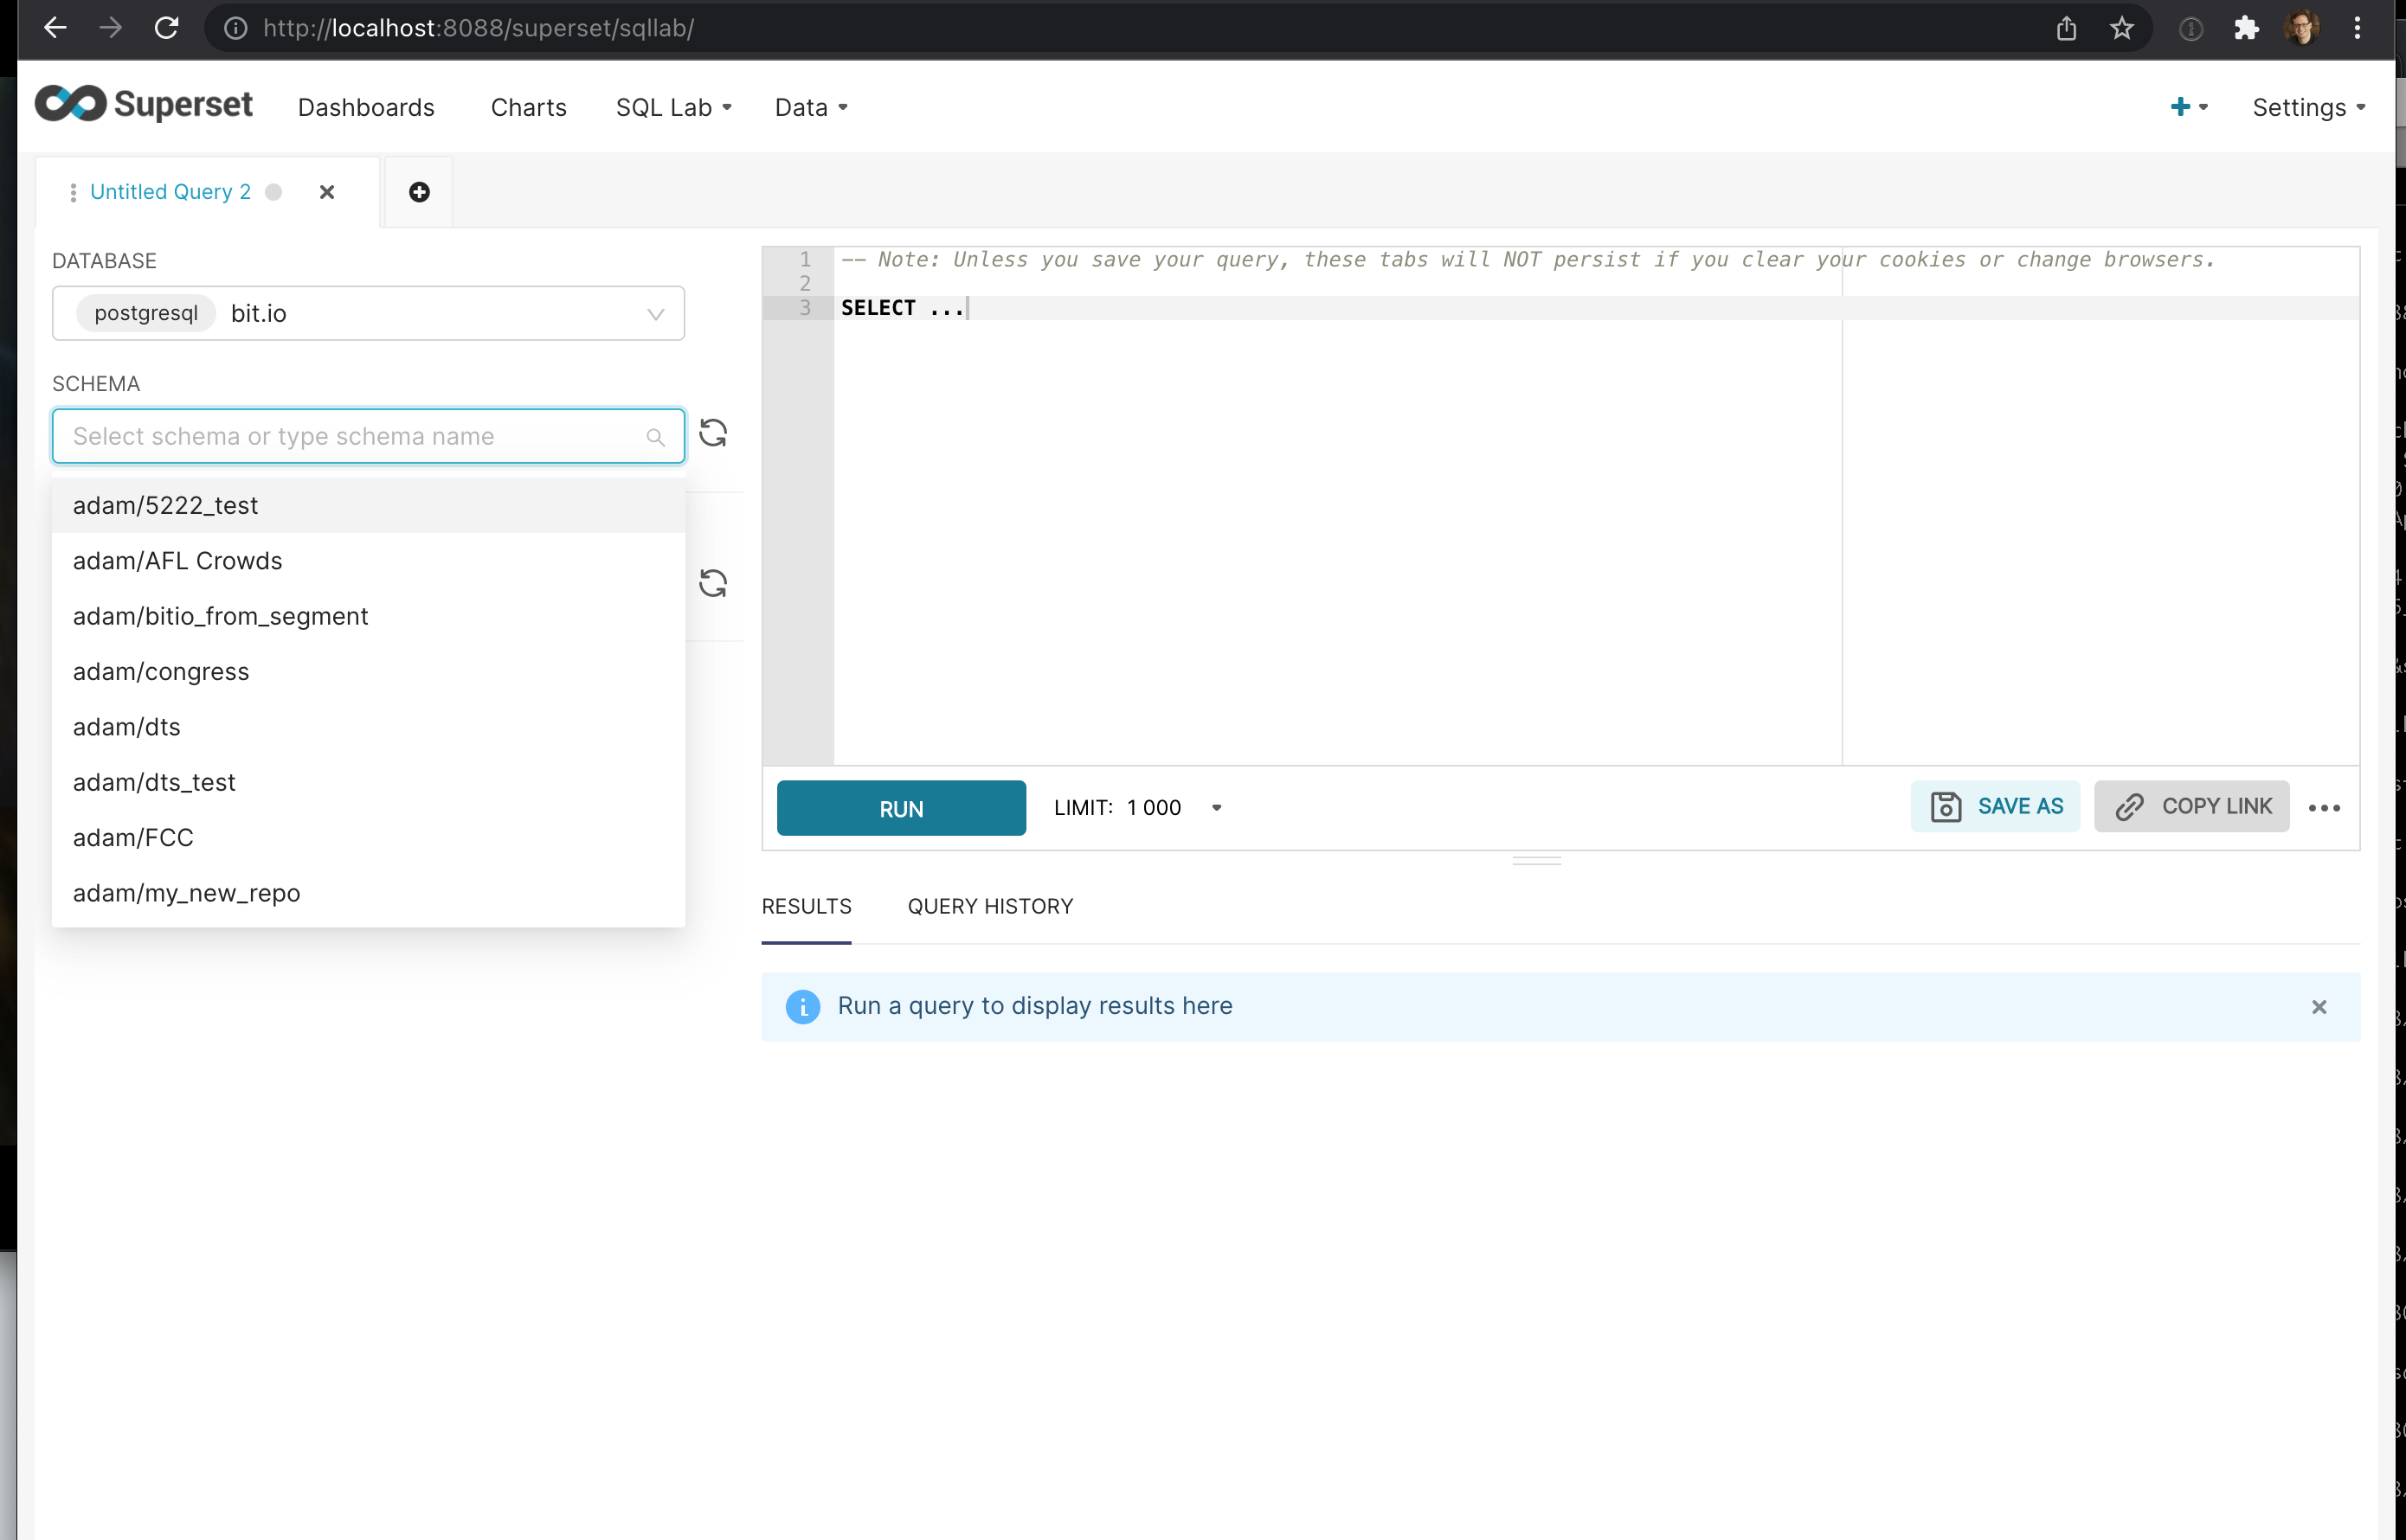Click the Superset logo
The image size is (2406, 1540).
(x=144, y=105)
